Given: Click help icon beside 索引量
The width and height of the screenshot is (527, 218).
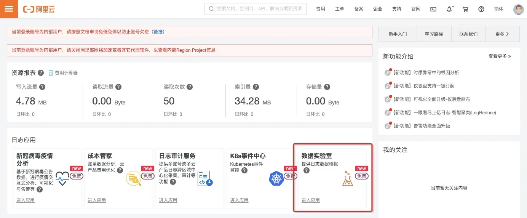Looking at the screenshot, I should (x=256, y=87).
